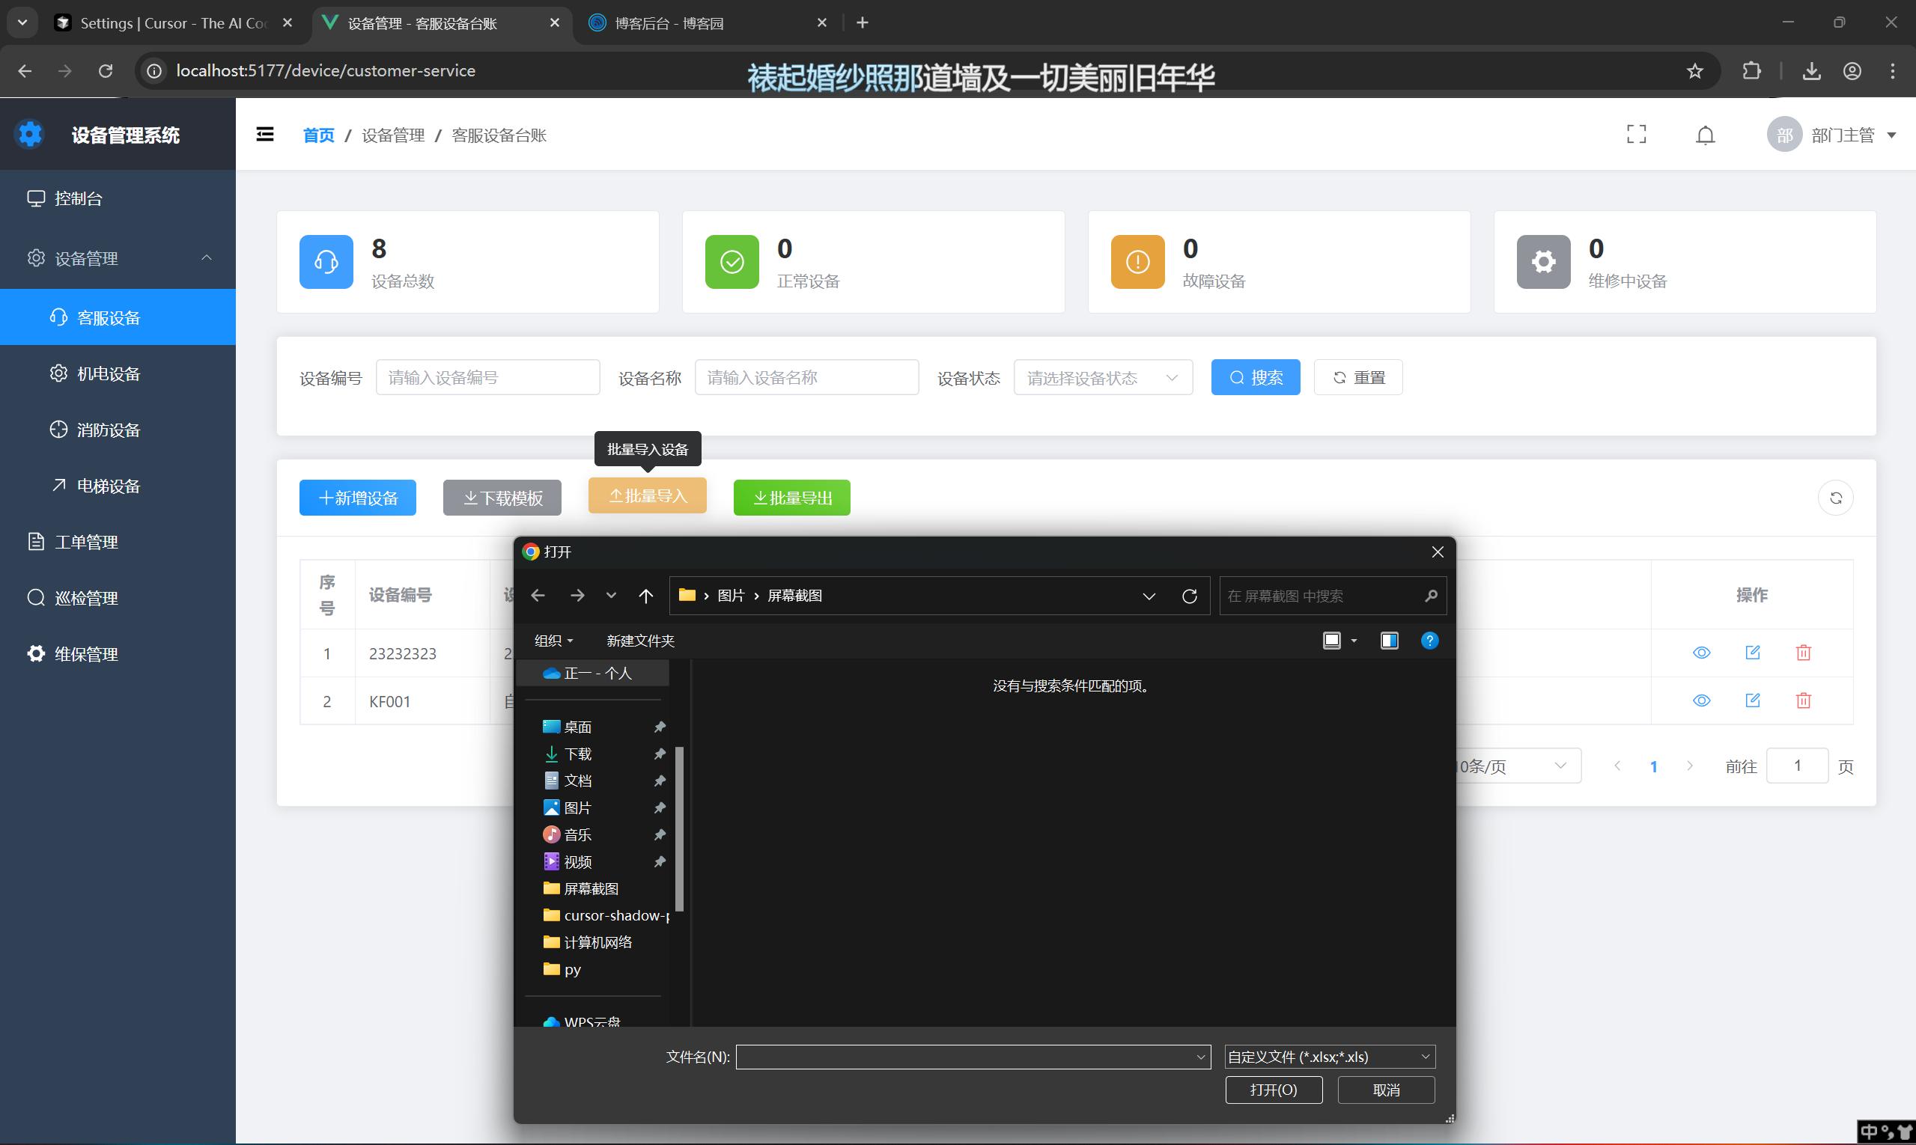This screenshot has height=1145, width=1916.
Task: Toggle fullscreen mode icon in header
Action: (x=1636, y=134)
